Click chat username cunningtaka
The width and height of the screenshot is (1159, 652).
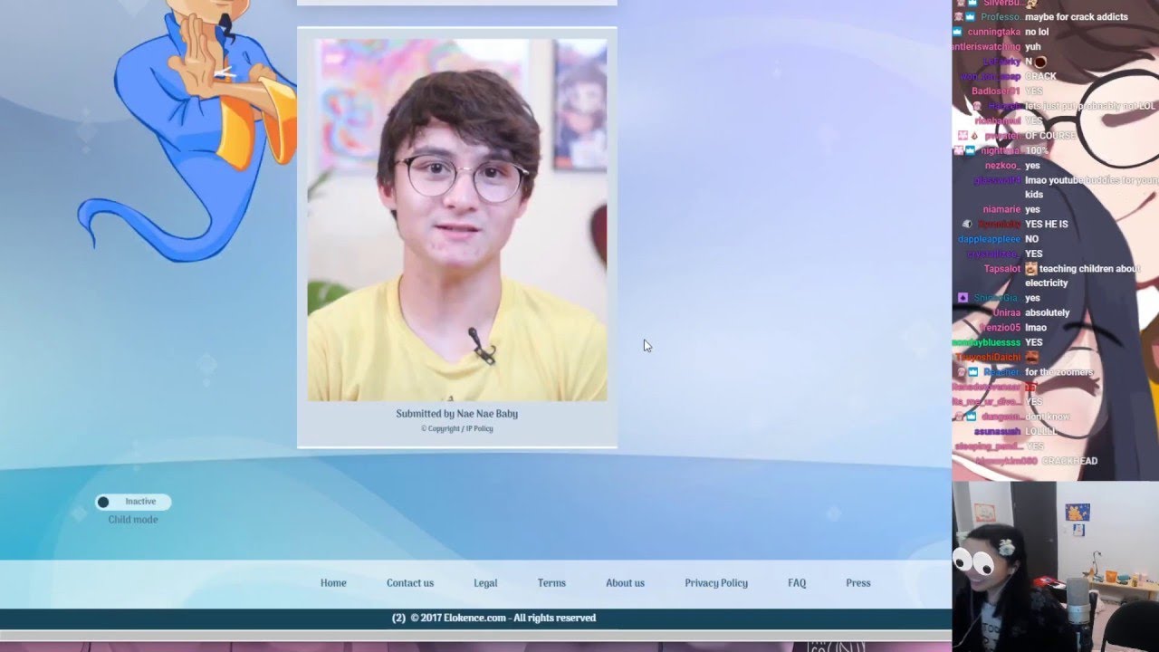pyautogui.click(x=994, y=32)
